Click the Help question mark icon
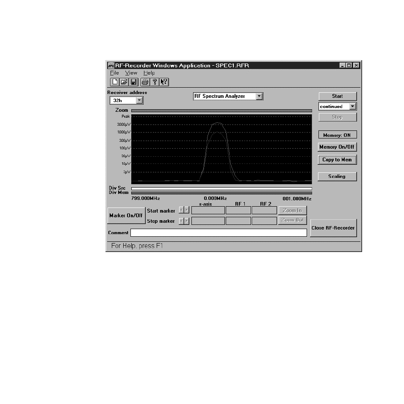 pyautogui.click(x=155, y=82)
